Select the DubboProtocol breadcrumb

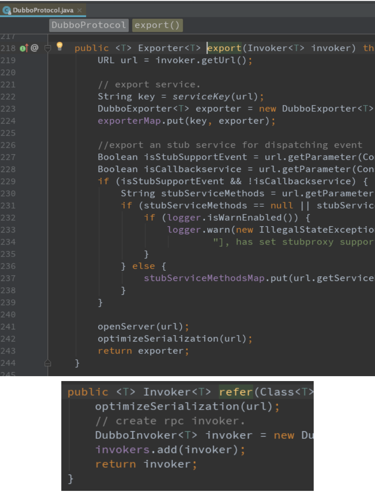pyautogui.click(x=88, y=25)
